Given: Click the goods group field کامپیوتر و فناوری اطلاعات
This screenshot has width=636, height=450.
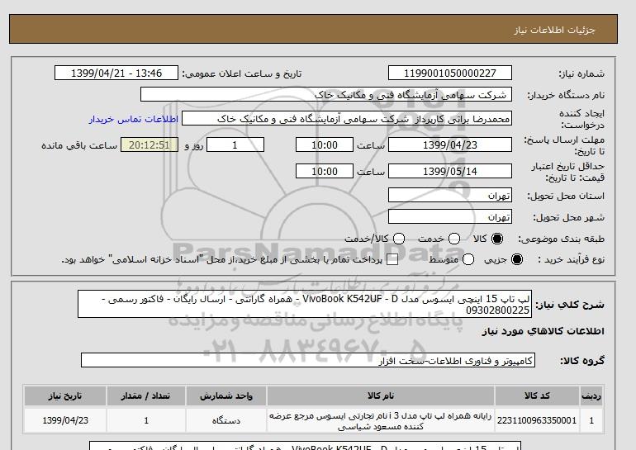Looking at the screenshot, I should 308,360.
